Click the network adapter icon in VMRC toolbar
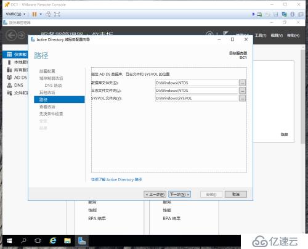 coord(285,14)
